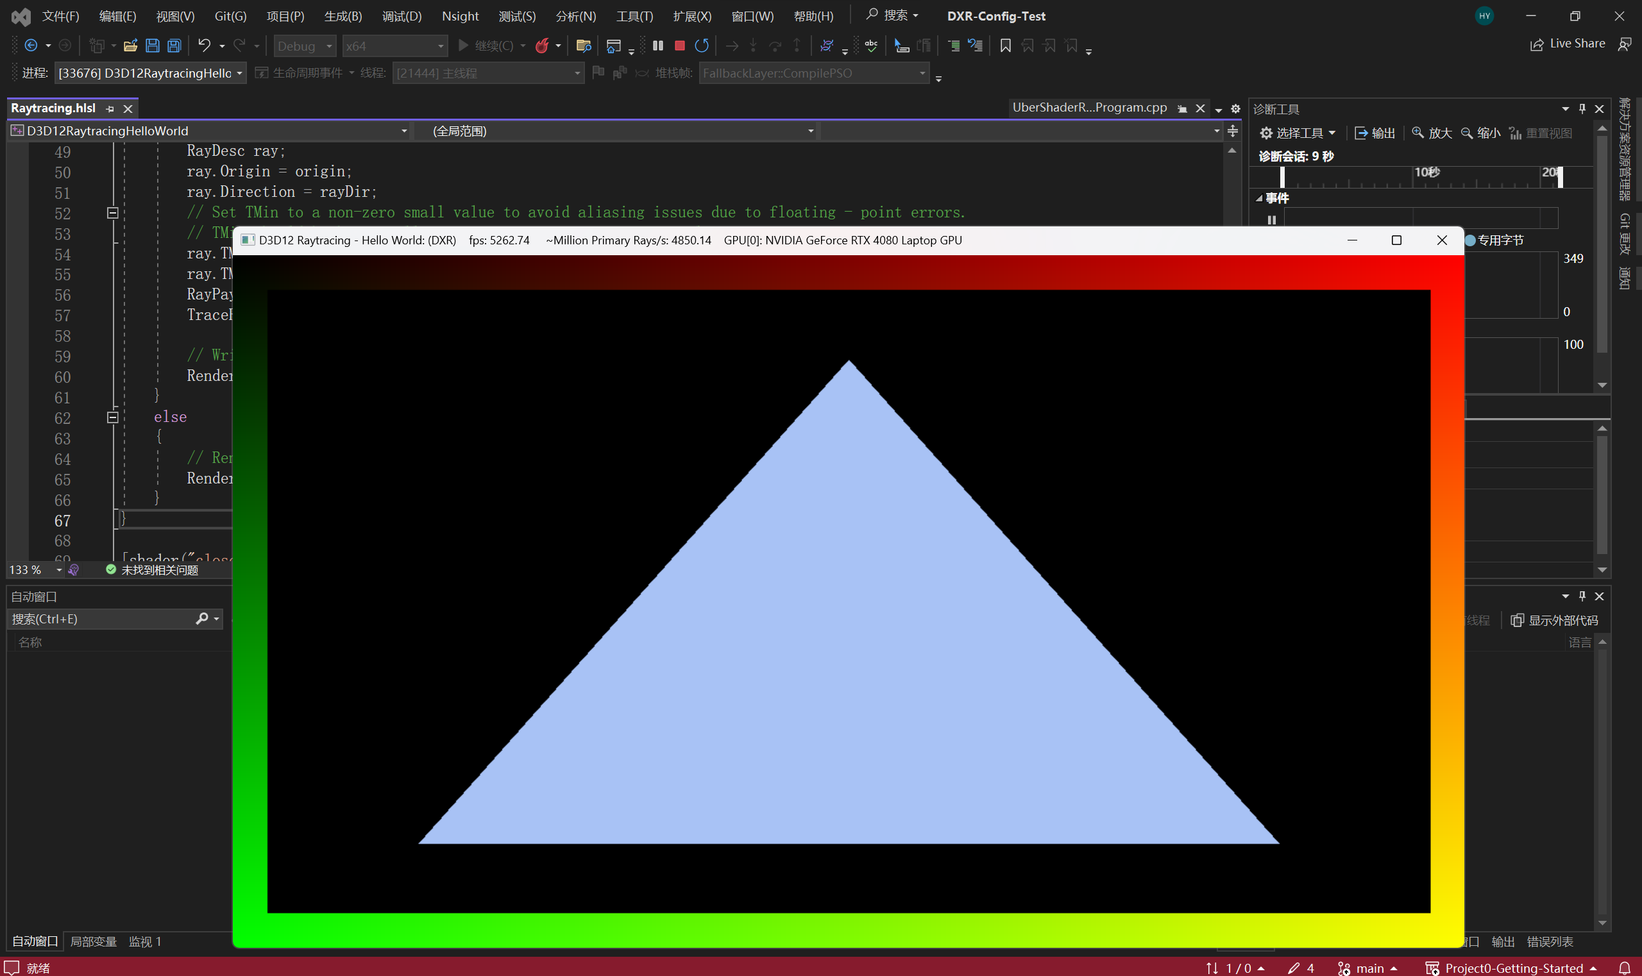
Task: Switch to the 局部变量 tab
Action: [94, 941]
